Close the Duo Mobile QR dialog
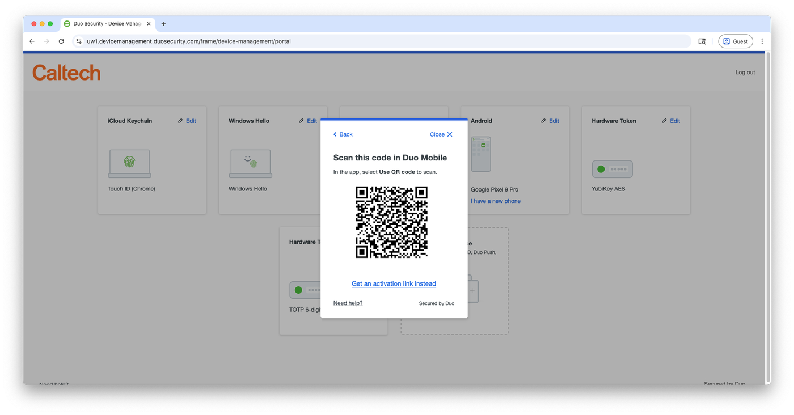This screenshot has height=415, width=794. (x=441, y=134)
